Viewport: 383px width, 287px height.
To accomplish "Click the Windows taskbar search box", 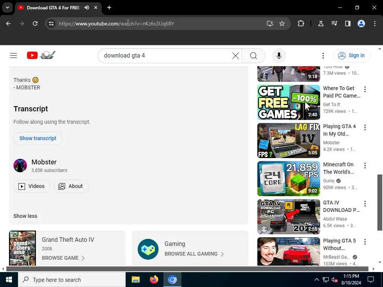I will (72, 280).
